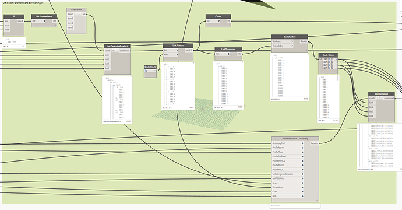Click the 'false' input port of If node

7,30
